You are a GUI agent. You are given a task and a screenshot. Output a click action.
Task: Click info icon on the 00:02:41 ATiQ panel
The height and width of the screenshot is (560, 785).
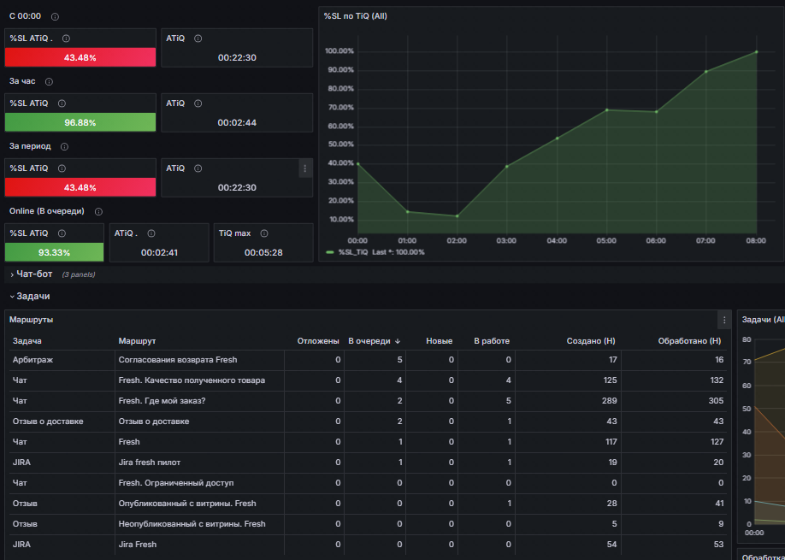151,233
